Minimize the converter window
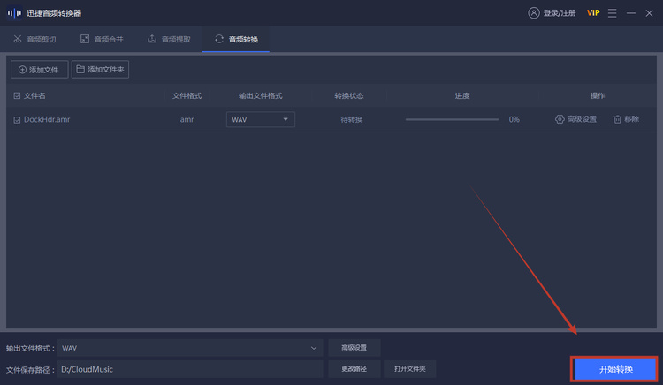The height and width of the screenshot is (385, 663). point(631,13)
